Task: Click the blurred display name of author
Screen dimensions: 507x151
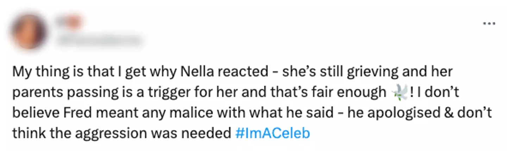Action: pos(69,22)
